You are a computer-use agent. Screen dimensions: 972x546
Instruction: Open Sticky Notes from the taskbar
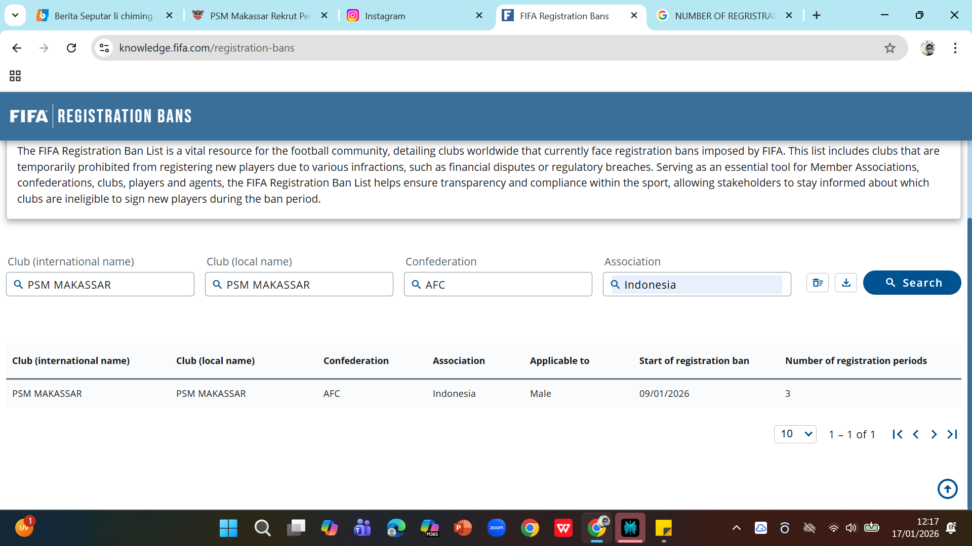[x=663, y=528]
